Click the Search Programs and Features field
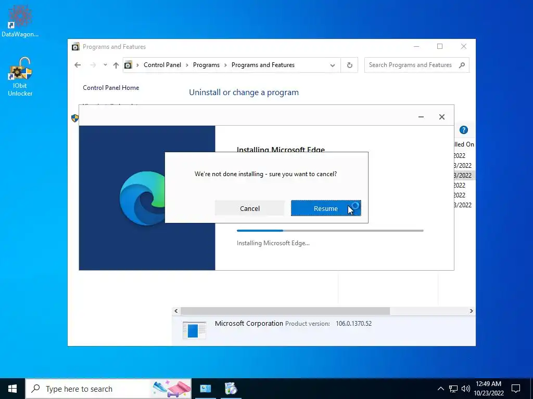This screenshot has width=533, height=399. pyautogui.click(x=416, y=65)
